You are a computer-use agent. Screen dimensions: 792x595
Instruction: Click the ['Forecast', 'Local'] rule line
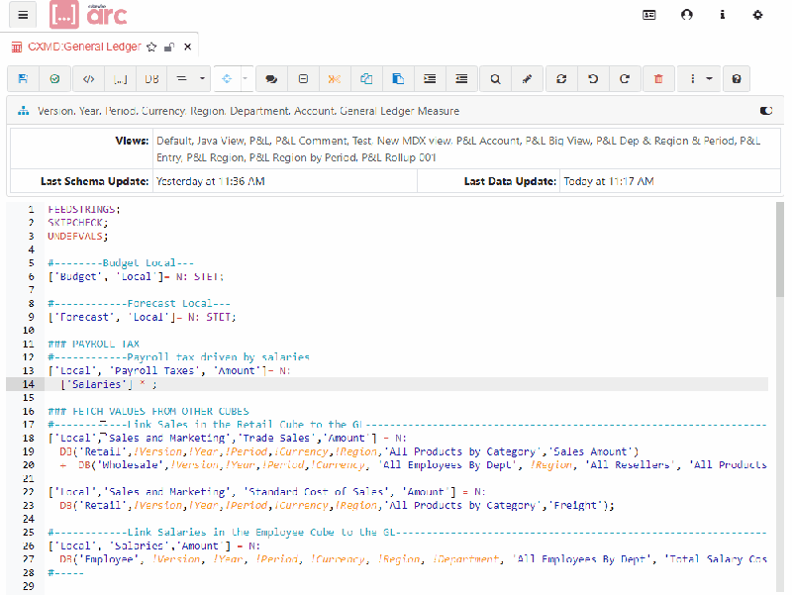point(142,317)
